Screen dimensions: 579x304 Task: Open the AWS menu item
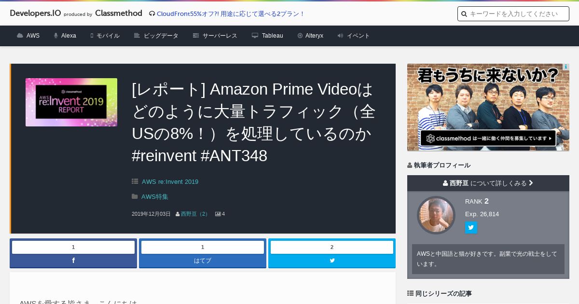[x=33, y=36]
